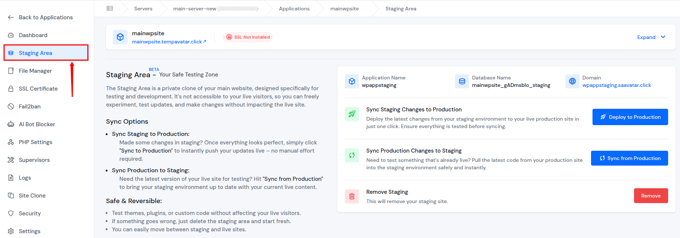Click the File Manager document icon
This screenshot has width=680, height=238.
pyautogui.click(x=11, y=71)
